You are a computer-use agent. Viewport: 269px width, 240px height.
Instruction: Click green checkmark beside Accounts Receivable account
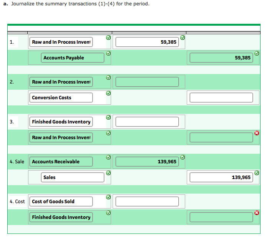(108, 157)
